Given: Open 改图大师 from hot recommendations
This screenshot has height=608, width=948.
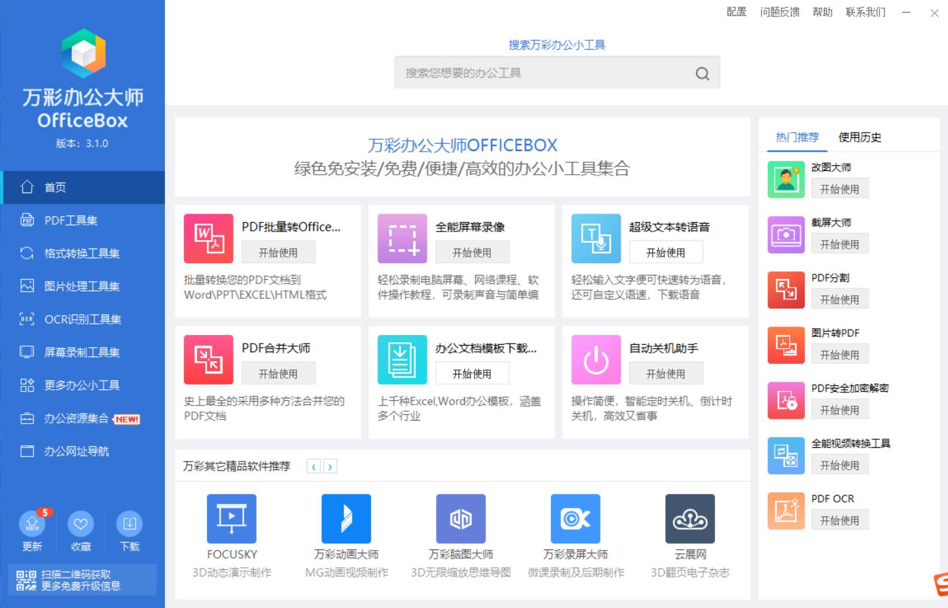Looking at the screenshot, I should coord(785,178).
